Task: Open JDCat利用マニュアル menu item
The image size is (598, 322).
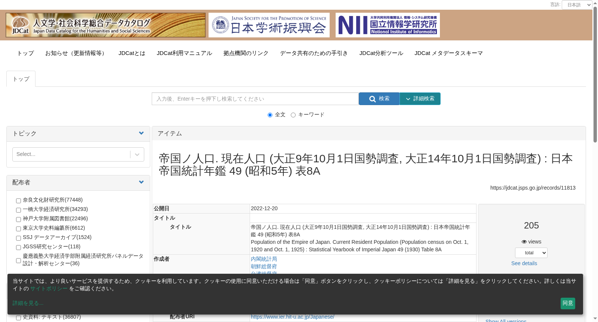Action: 184,53
